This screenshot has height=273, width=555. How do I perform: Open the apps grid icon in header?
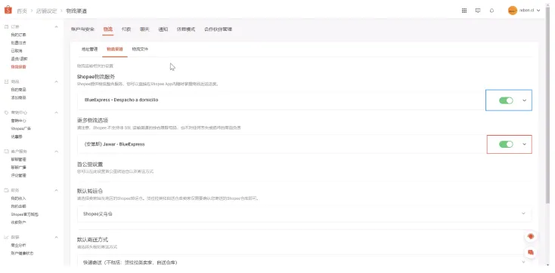[464, 11]
